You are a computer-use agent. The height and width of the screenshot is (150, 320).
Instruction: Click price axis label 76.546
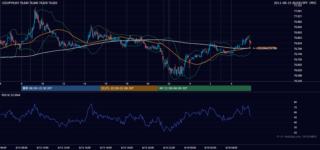pyautogui.click(x=298, y=81)
